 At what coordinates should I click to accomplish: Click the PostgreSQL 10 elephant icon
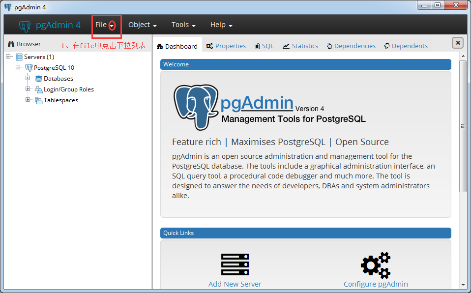29,68
